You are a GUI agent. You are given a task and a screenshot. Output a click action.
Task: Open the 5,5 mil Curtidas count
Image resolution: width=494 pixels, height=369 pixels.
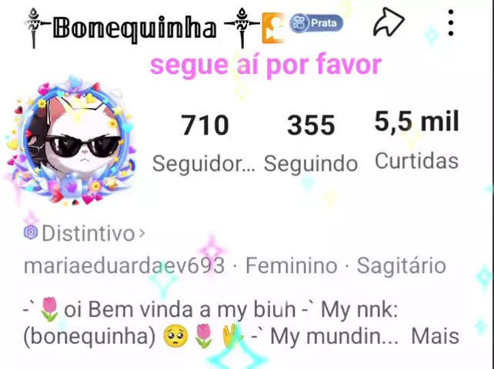tap(416, 140)
